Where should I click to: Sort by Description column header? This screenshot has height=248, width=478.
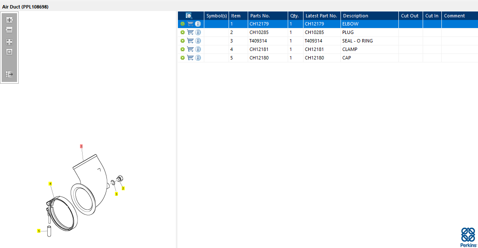click(369, 16)
